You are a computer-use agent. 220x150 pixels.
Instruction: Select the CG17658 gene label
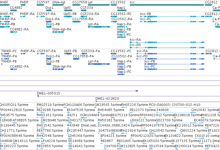(x=80, y=2)
